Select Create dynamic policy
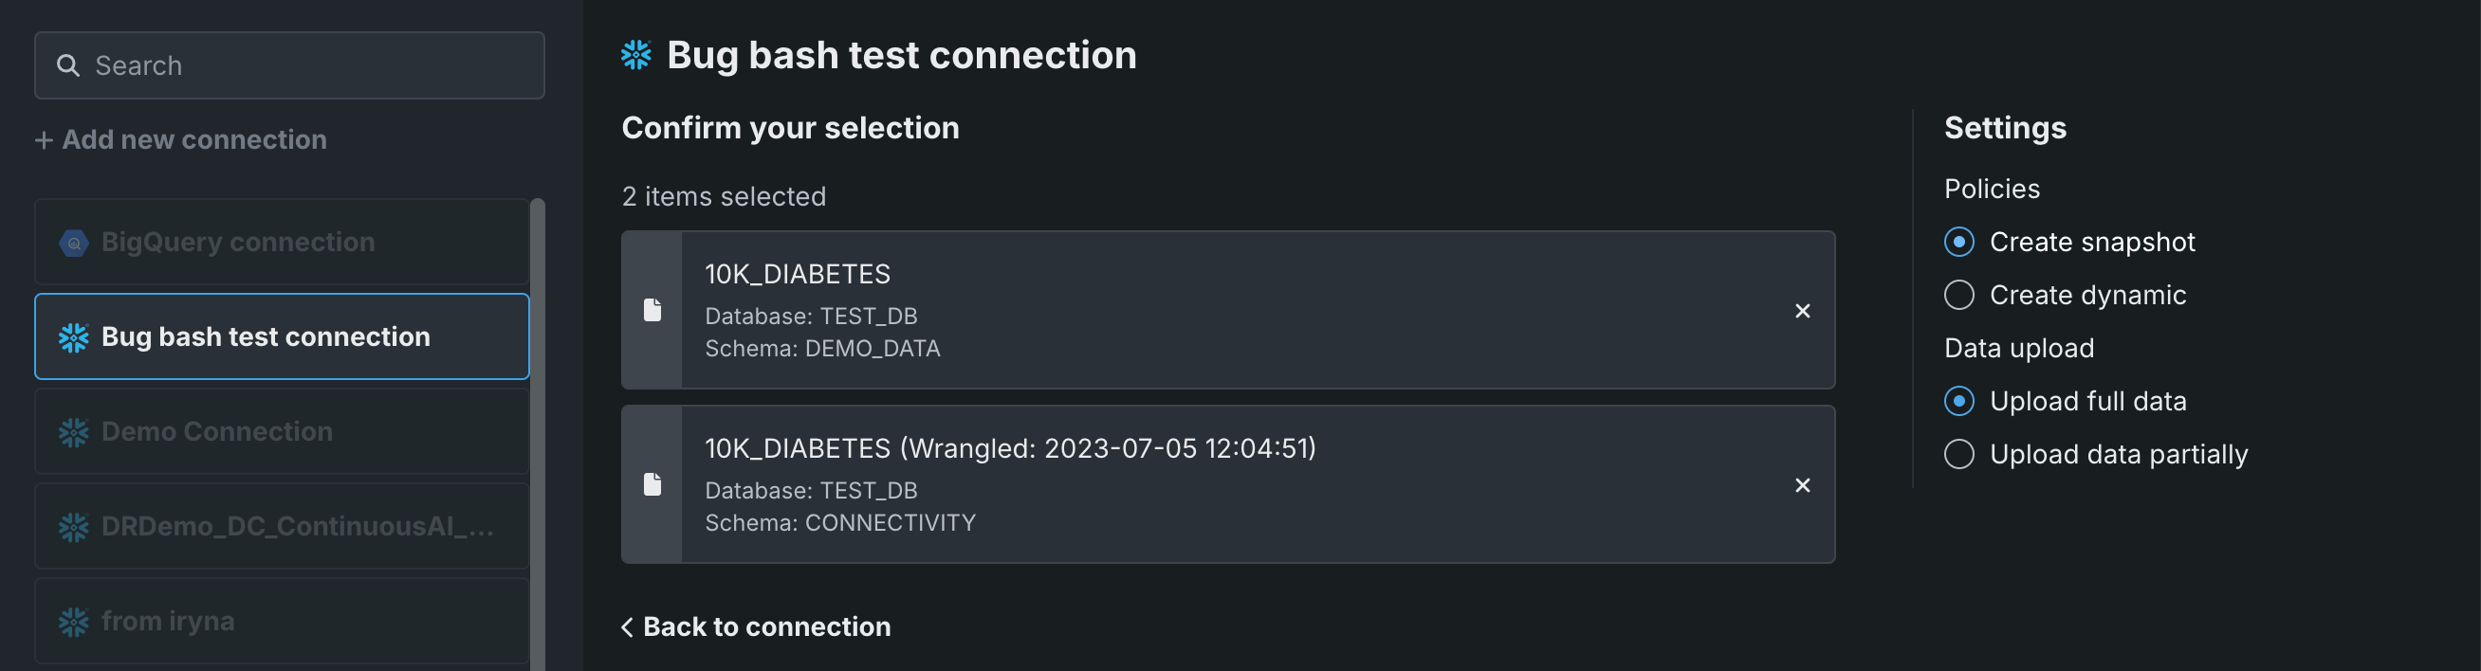2481x671 pixels. 1959,295
